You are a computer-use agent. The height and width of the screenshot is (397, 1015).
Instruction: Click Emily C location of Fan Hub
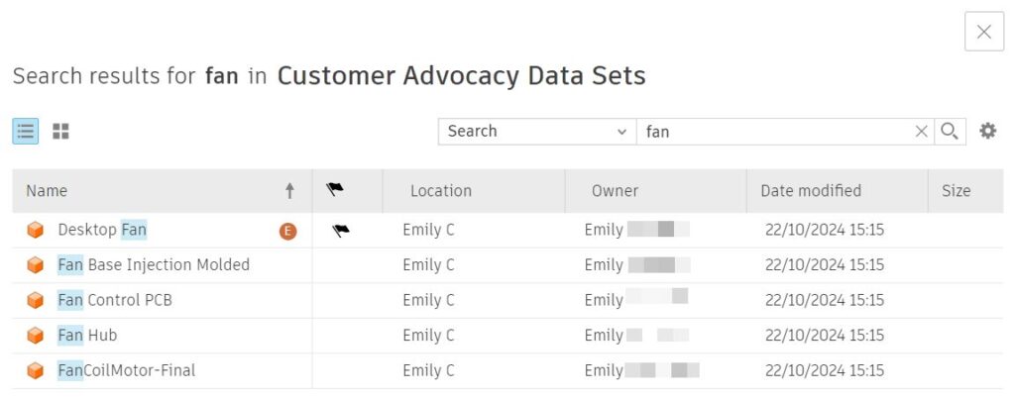(428, 336)
